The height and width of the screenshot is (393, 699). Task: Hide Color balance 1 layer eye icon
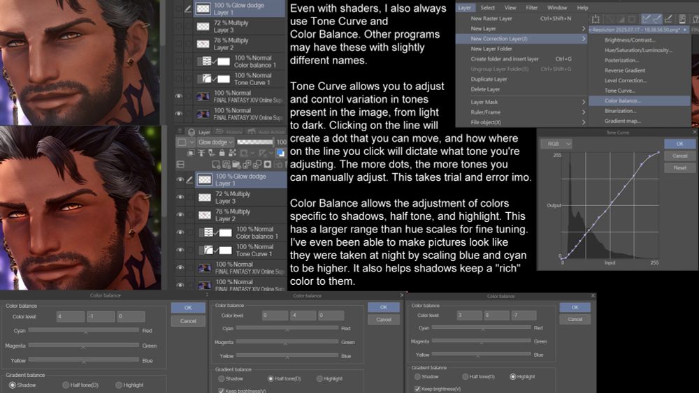click(180, 232)
